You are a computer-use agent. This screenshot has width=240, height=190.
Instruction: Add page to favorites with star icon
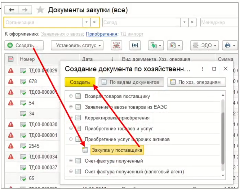click(x=40, y=10)
